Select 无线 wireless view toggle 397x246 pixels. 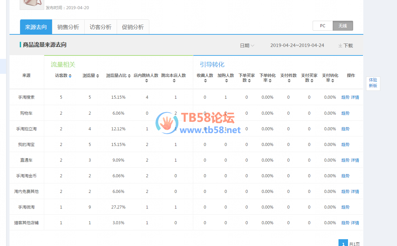point(343,26)
